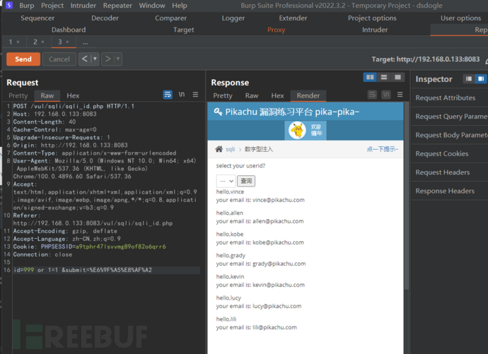Dock Inspector layout right icon
This screenshot has height=354, width=488.
point(481,79)
